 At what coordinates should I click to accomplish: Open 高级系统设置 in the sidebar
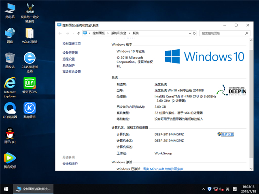(x=72, y=72)
